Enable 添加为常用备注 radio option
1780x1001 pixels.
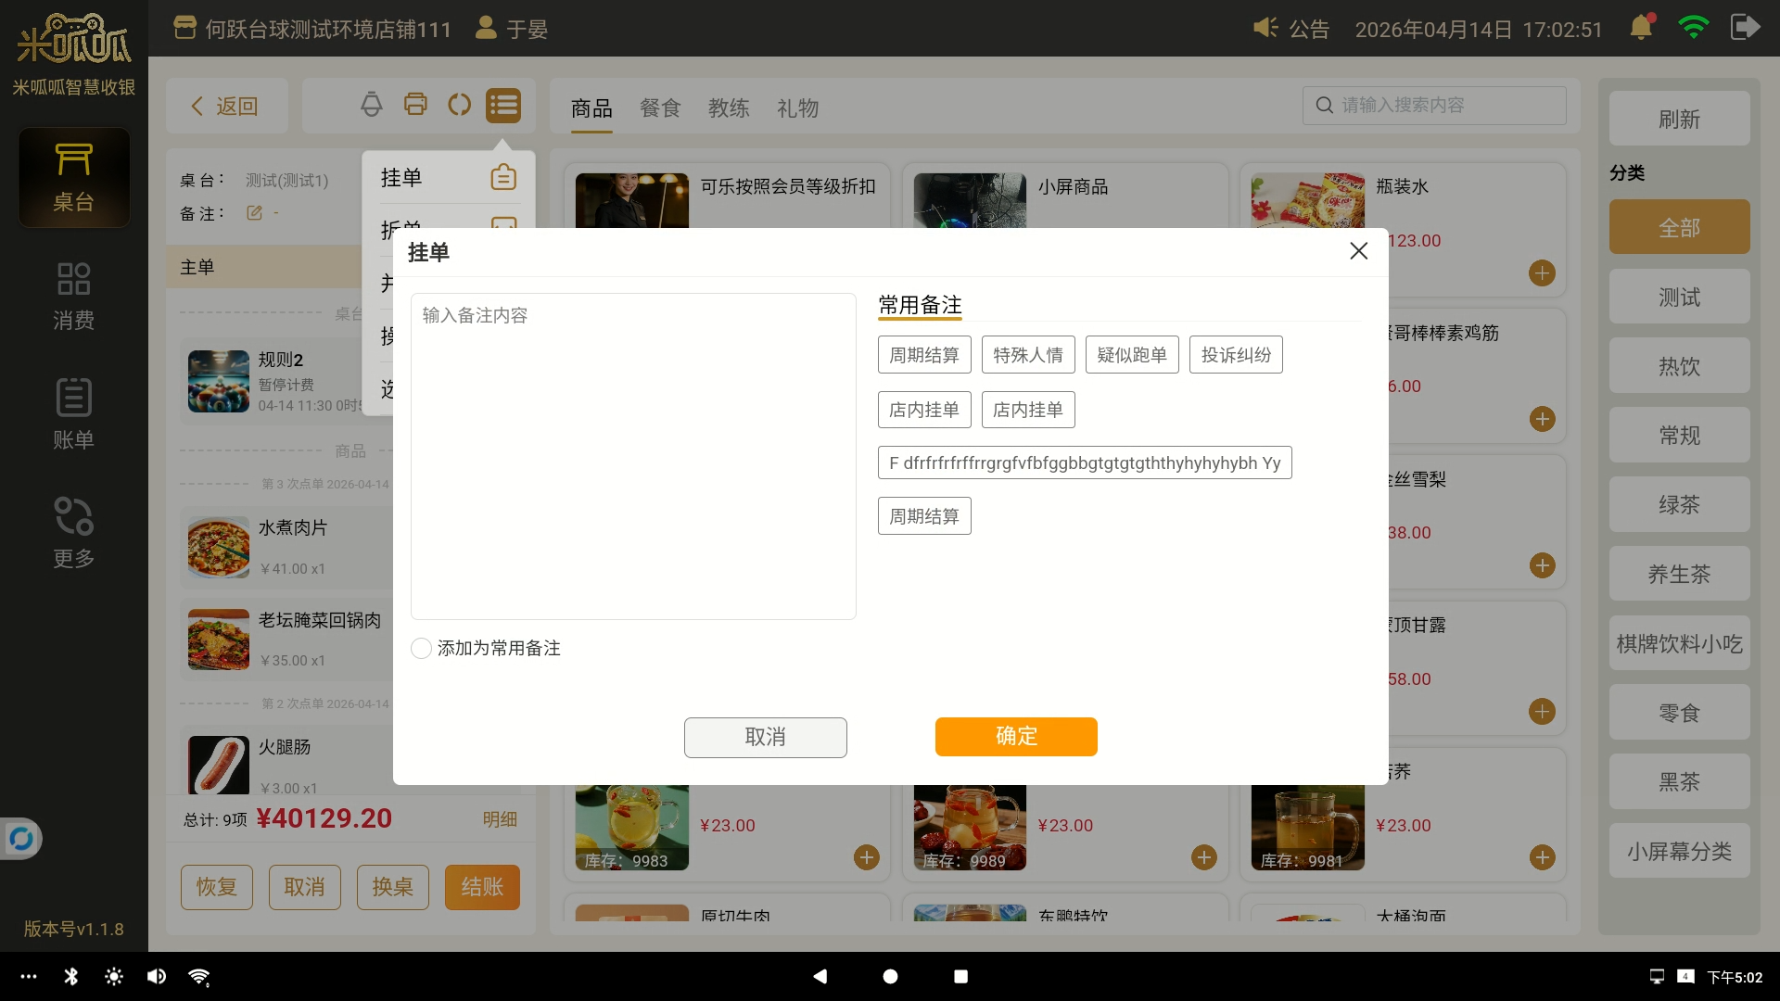pyautogui.click(x=421, y=648)
